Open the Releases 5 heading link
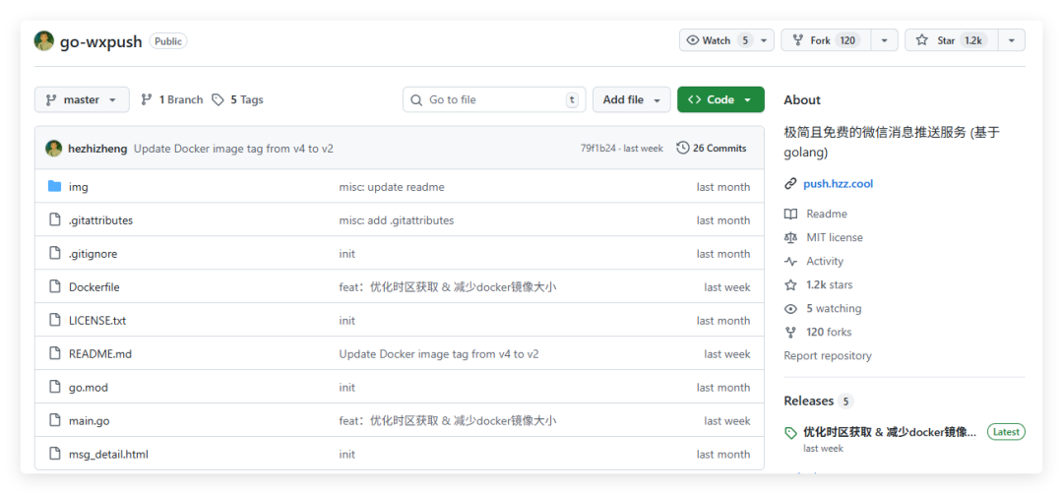The height and width of the screenshot is (494, 1063). 818,401
